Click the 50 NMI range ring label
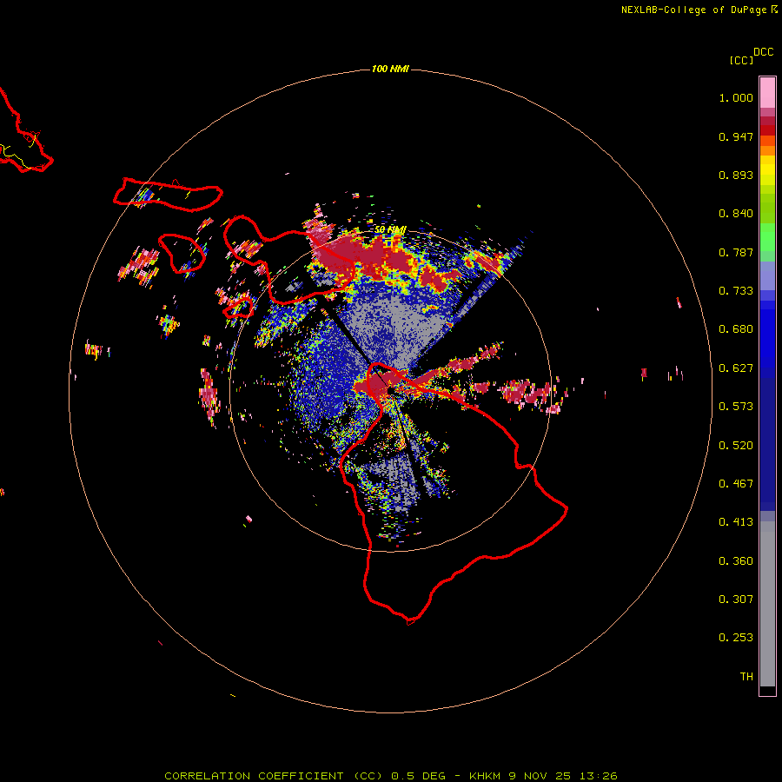The height and width of the screenshot is (782, 782). coord(390,229)
